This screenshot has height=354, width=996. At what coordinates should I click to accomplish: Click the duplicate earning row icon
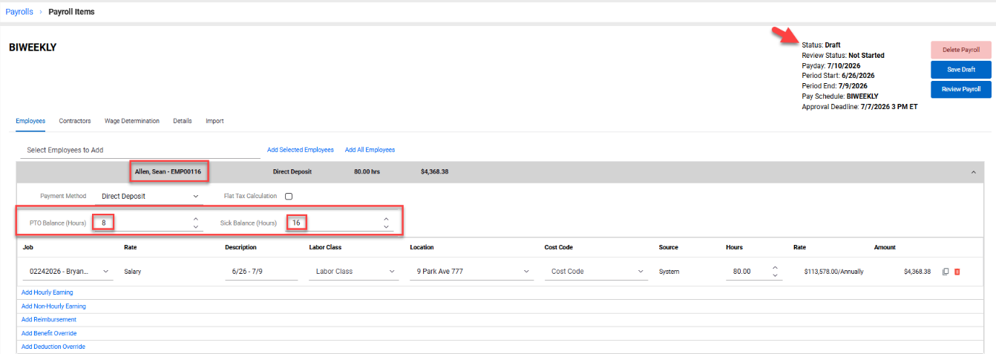pos(946,272)
